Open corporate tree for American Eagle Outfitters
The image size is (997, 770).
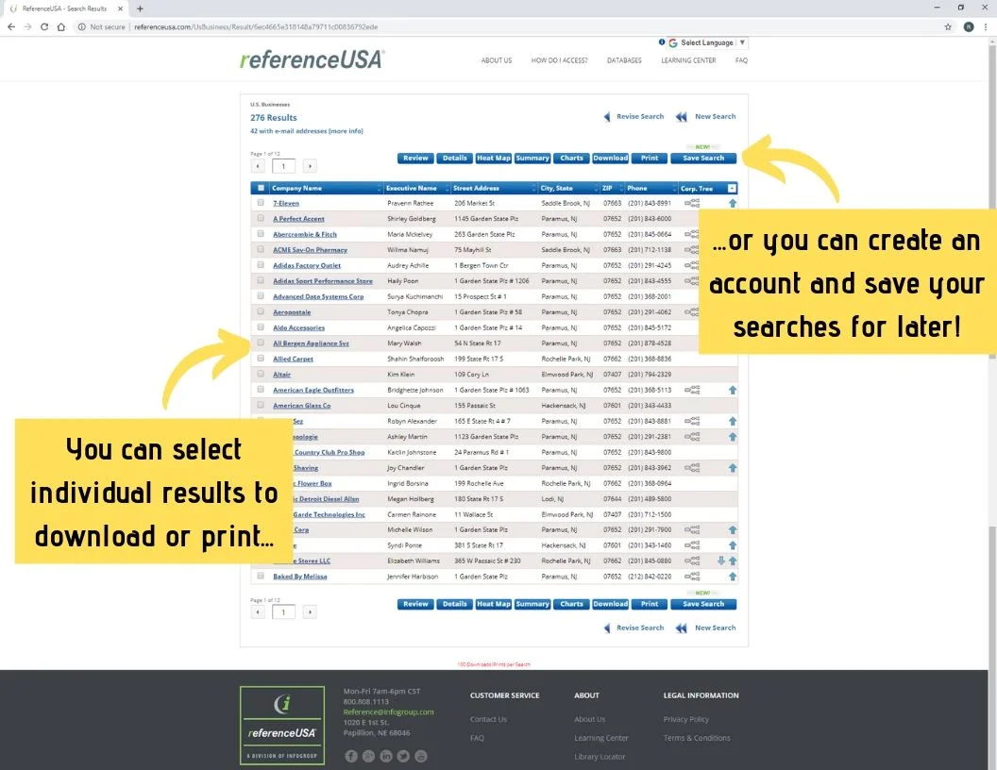(692, 390)
